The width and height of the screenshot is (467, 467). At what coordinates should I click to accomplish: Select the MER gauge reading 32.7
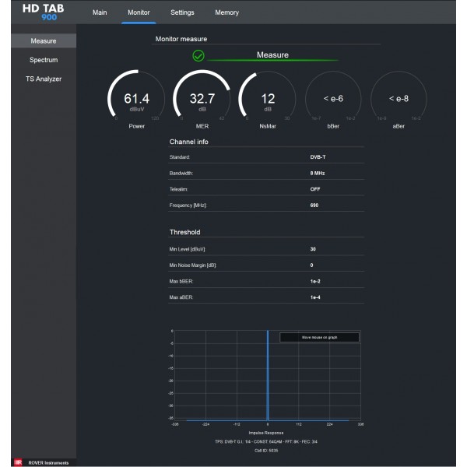coord(202,99)
